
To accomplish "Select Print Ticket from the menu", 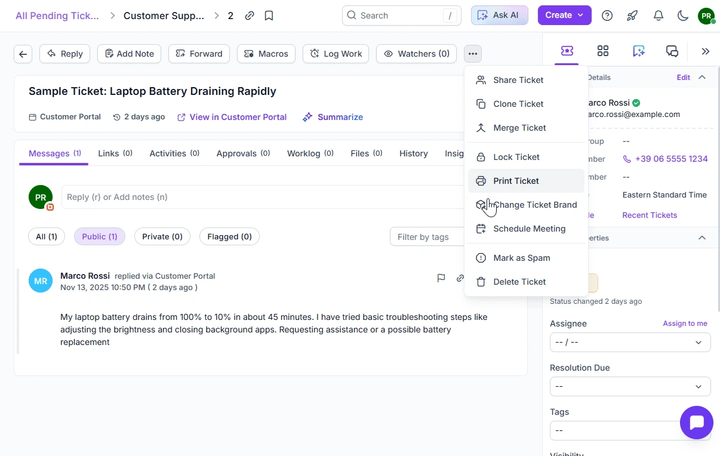I will click(x=515, y=181).
